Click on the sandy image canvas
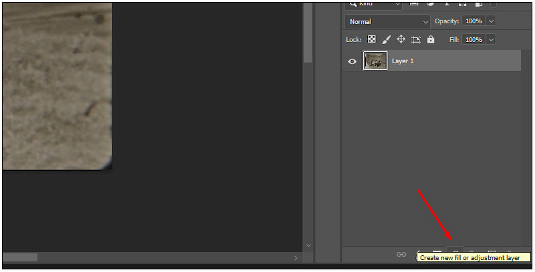 (58, 86)
